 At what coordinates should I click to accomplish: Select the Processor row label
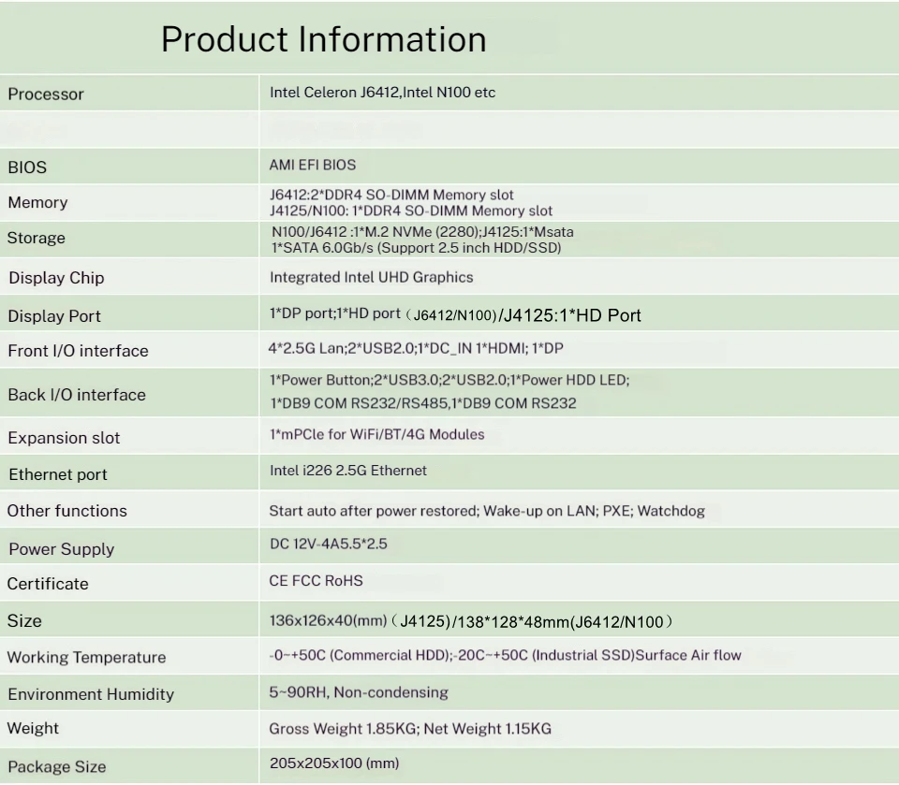(x=45, y=94)
